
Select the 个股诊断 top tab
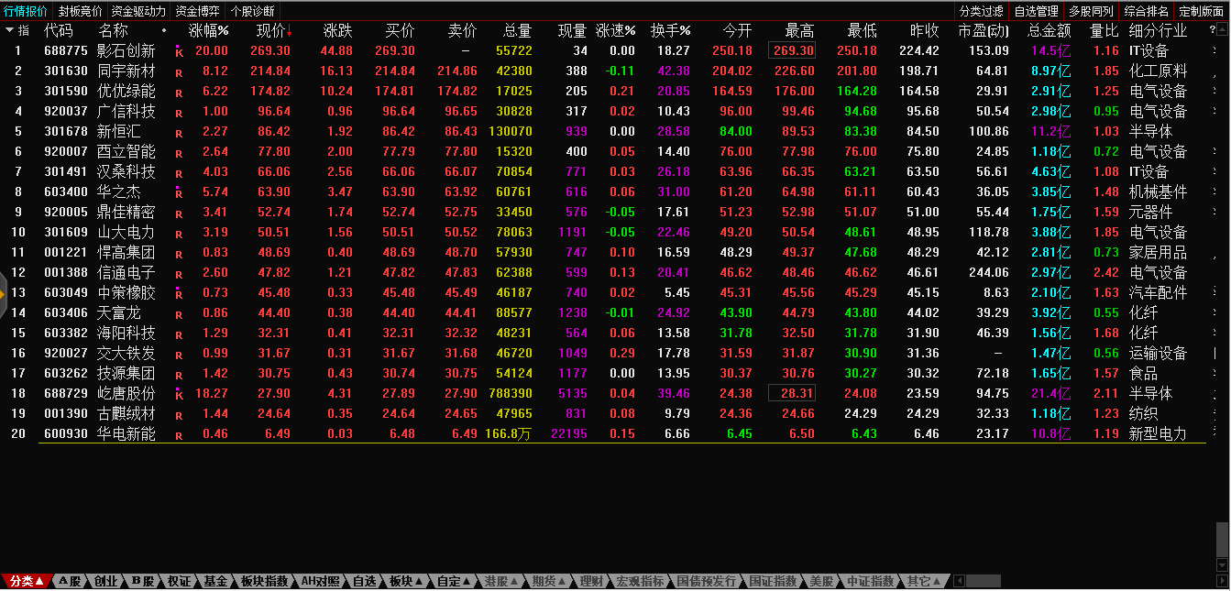252,11
